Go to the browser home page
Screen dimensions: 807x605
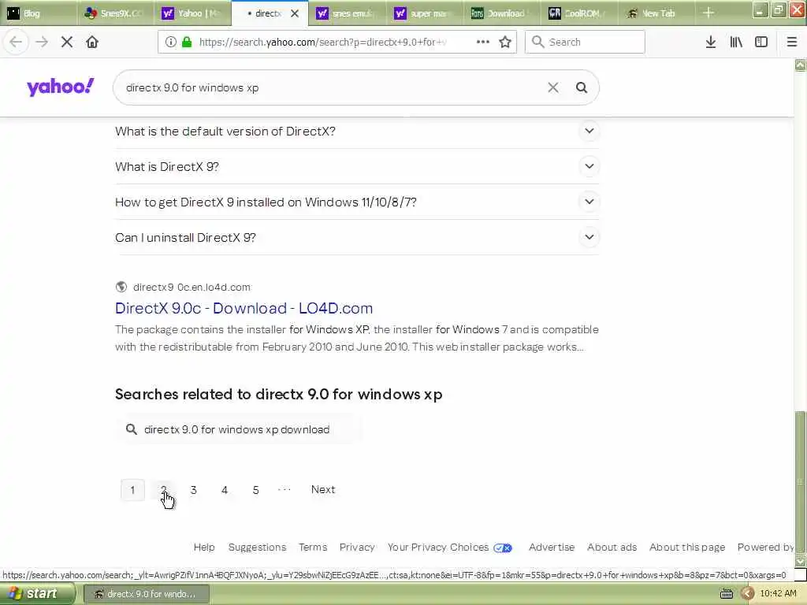click(x=92, y=42)
